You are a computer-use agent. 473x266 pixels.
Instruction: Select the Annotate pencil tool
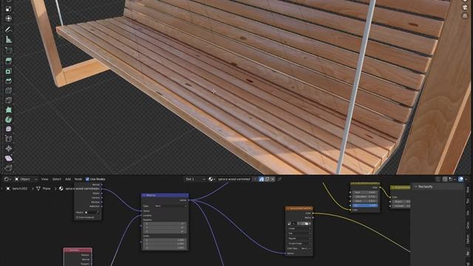click(8, 30)
